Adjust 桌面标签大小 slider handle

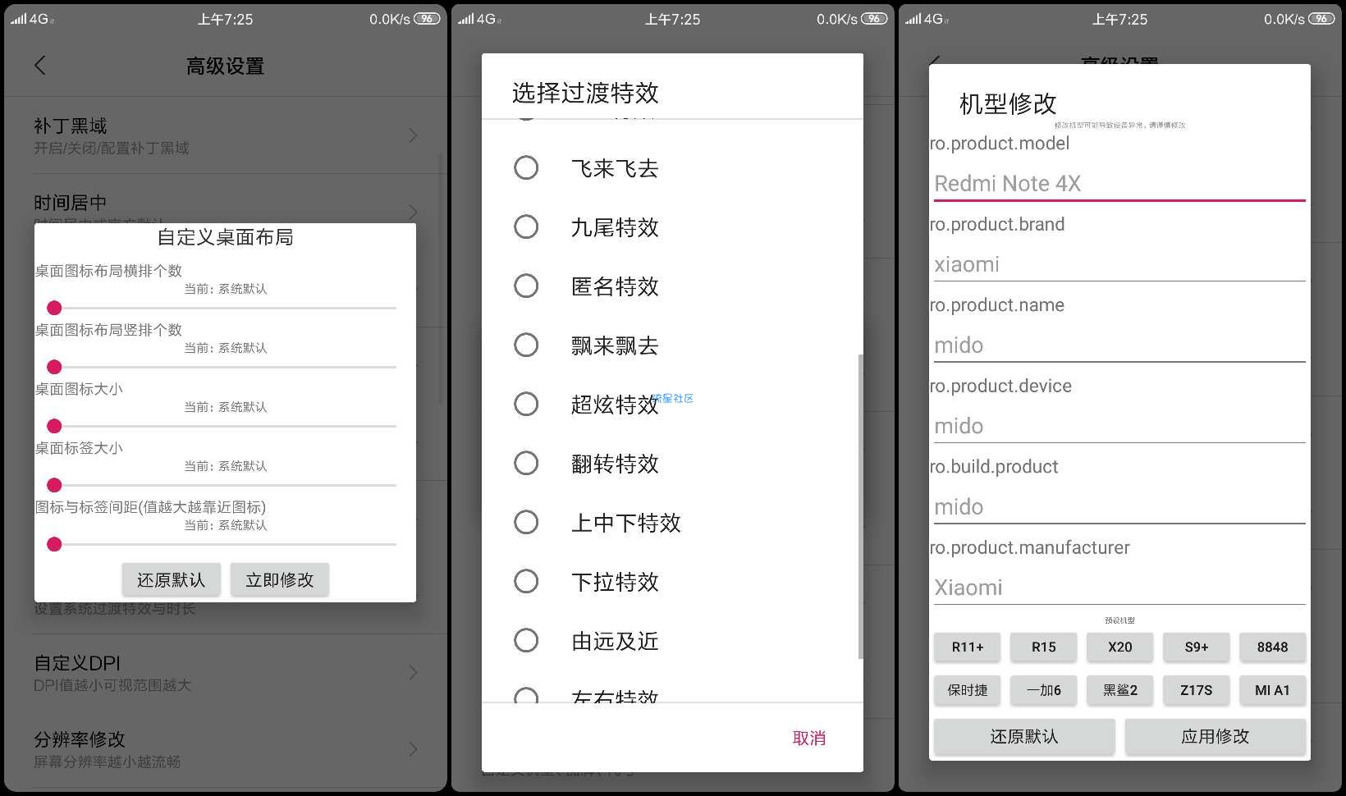coord(54,485)
